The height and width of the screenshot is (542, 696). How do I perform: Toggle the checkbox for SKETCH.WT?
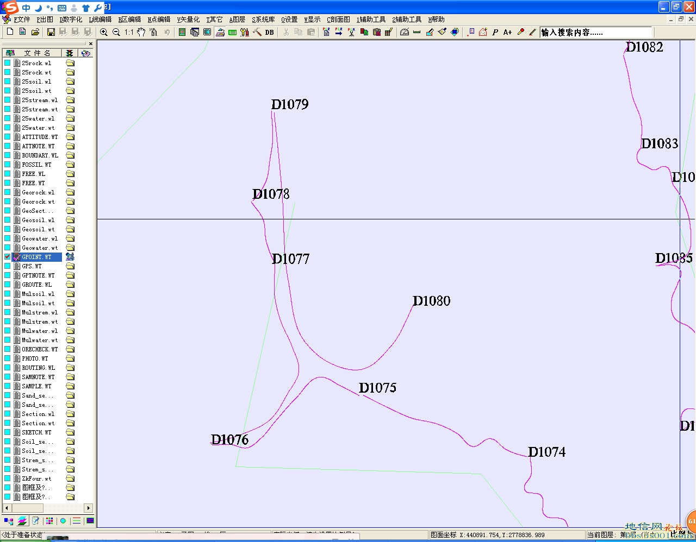point(7,432)
